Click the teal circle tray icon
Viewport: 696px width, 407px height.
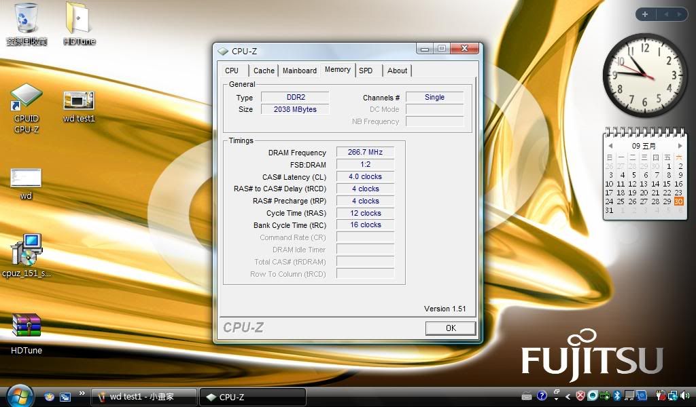593,395
